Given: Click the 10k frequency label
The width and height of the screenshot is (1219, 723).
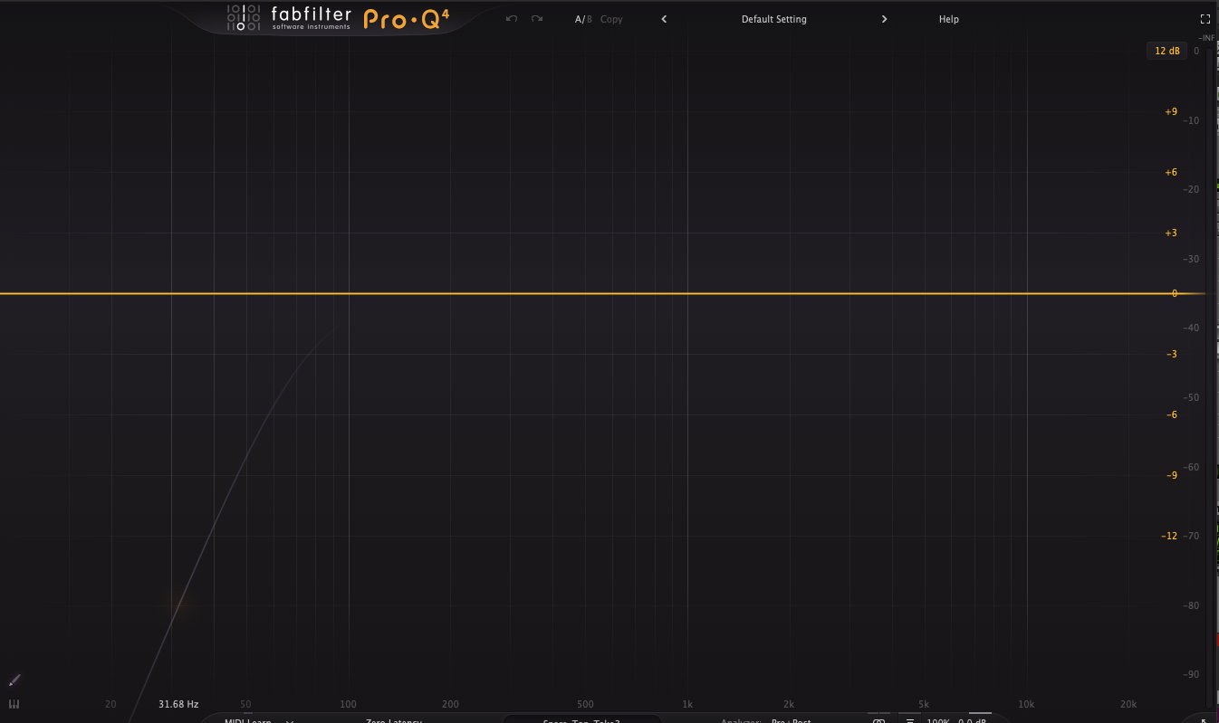Looking at the screenshot, I should tap(1026, 704).
